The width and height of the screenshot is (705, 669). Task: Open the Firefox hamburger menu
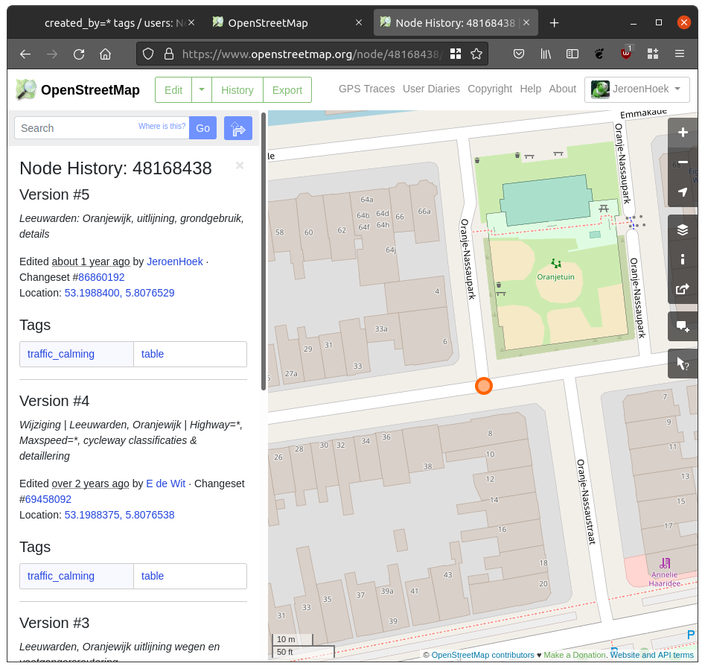coord(679,54)
